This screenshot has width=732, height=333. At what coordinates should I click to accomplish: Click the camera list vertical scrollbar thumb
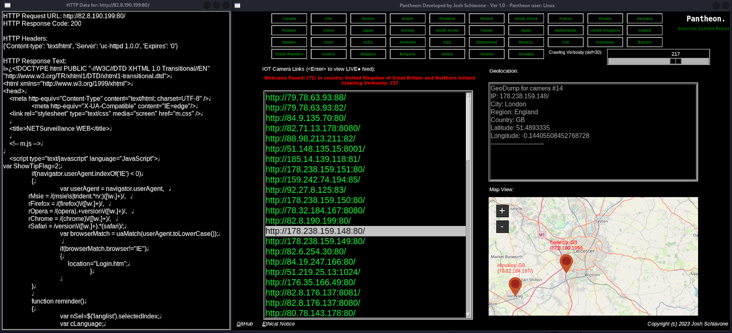[x=468, y=129]
